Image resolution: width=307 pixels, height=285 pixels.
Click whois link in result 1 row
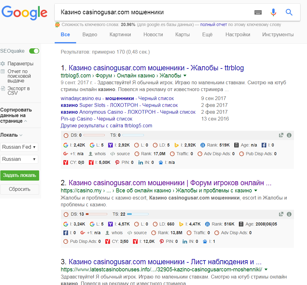(x=100, y=154)
